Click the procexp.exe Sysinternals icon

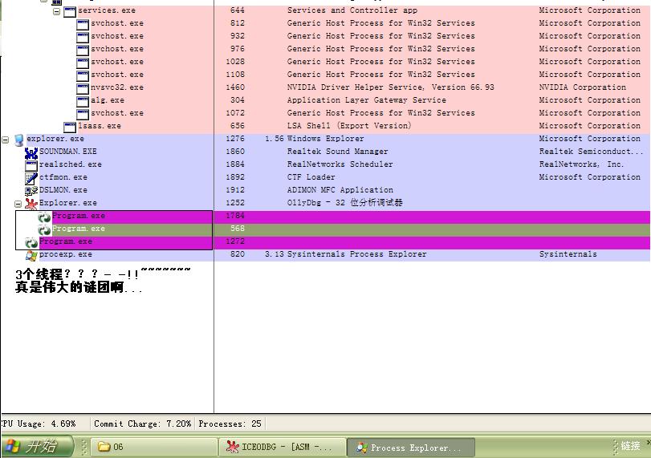click(x=31, y=255)
